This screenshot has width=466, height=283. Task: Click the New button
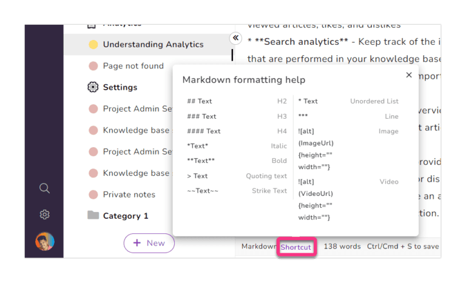[x=149, y=243]
